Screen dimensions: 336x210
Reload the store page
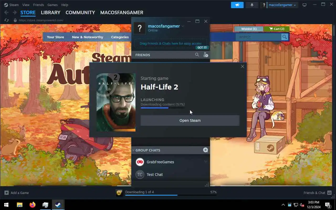coord(7,20)
